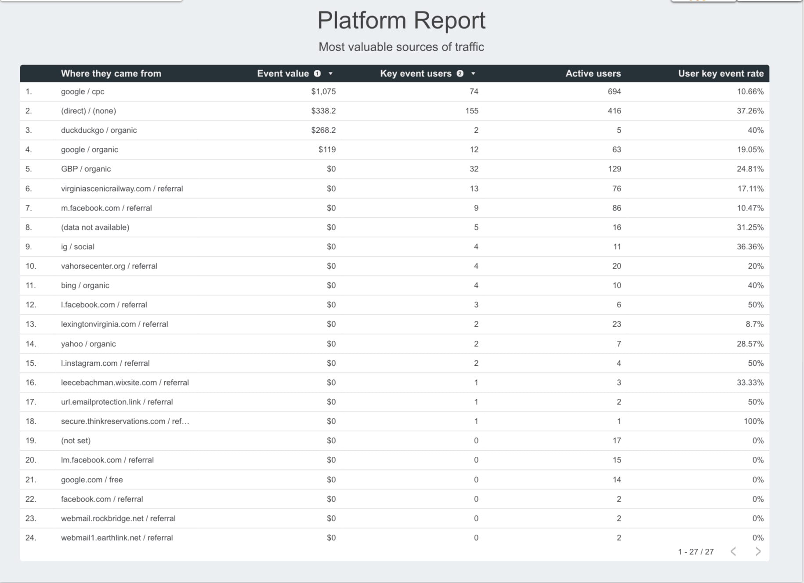This screenshot has height=583, width=804.
Task: Click the info badge beside Event value header
Action: pyautogui.click(x=317, y=73)
